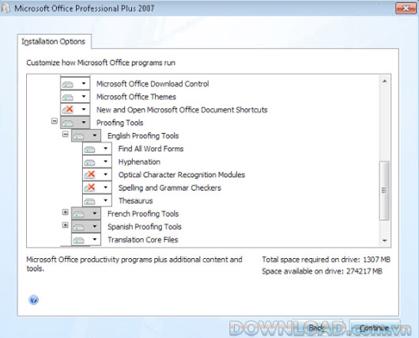The height and width of the screenshot is (338, 419).
Task: Open dropdown arrow for Spelling and Grammar Checkers
Action: coord(106,188)
